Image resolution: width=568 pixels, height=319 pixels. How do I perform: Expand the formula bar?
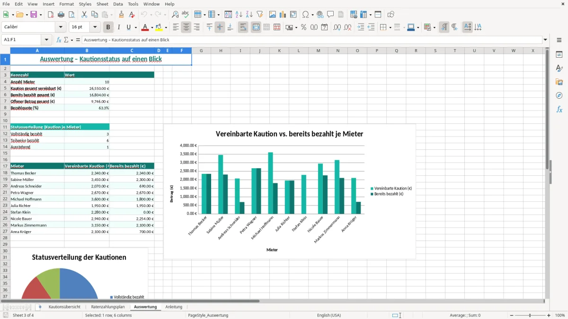(545, 40)
